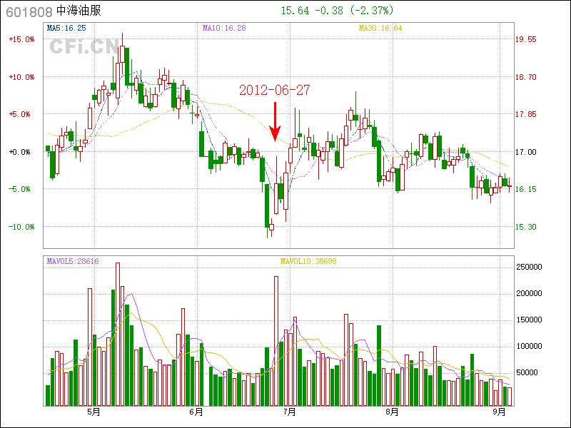Screen dimensions: 571x428
Task: Click the 9月 month label on the time axis
Action: click(x=500, y=412)
